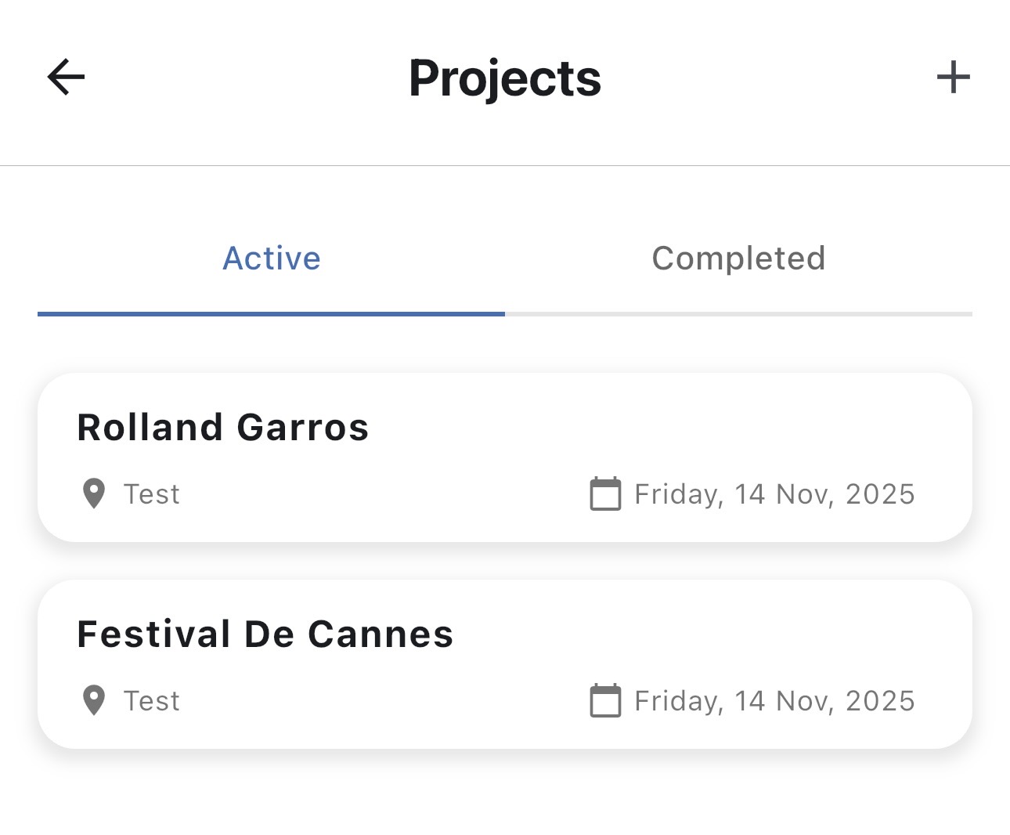The image size is (1010, 835).
Task: Click the location pin on Rolland Garros card
Action: coord(92,493)
